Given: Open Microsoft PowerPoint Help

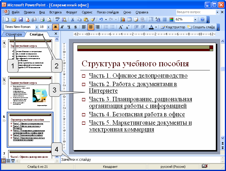Looking at the screenshot, I should 202,19.
